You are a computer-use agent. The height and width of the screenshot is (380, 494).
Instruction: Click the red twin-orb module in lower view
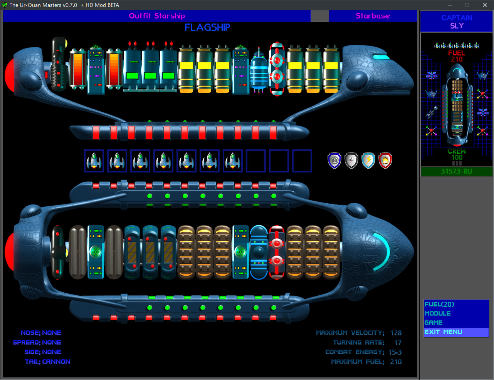click(277, 252)
